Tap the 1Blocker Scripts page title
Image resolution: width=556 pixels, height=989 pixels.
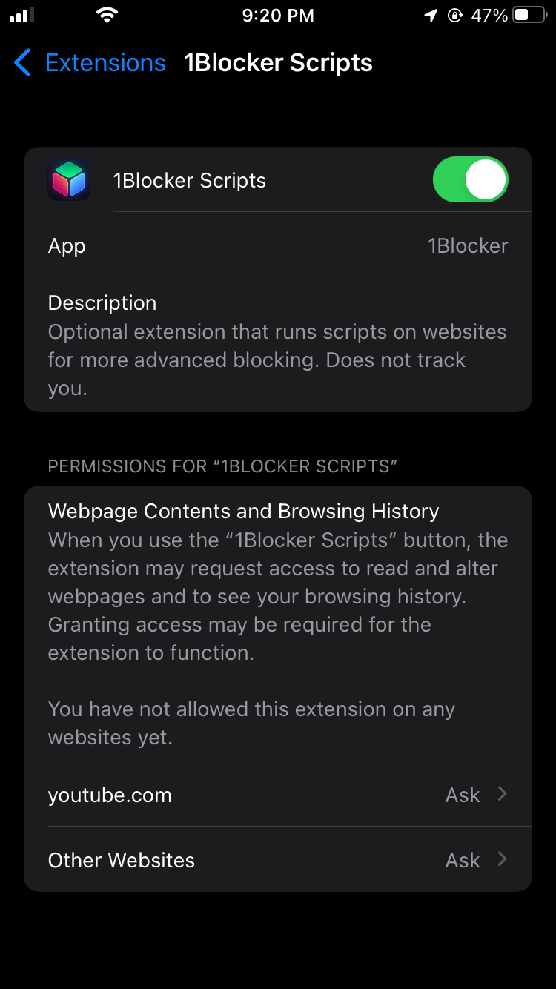point(278,63)
